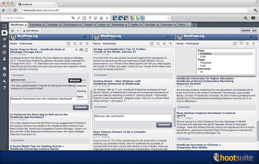This screenshot has width=259, height=164.
Task: Switch to the Evernote tab
Action: 167,25
